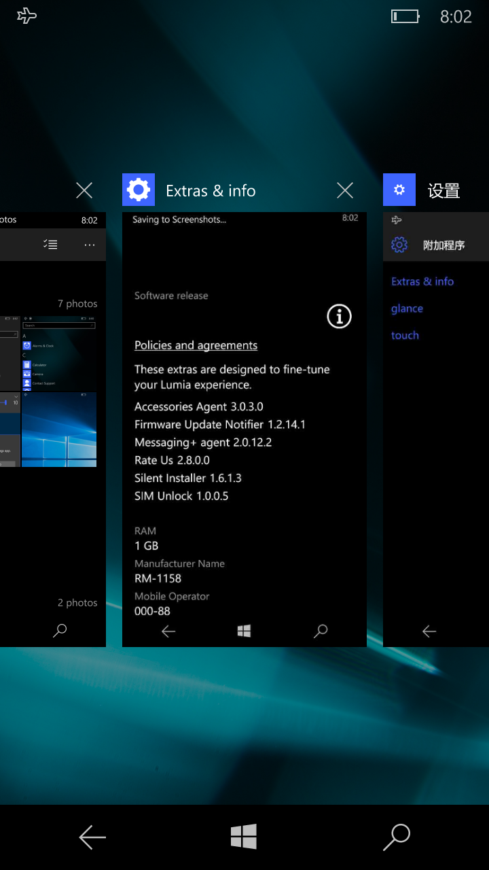Tap the system Windows Start button

click(244, 837)
